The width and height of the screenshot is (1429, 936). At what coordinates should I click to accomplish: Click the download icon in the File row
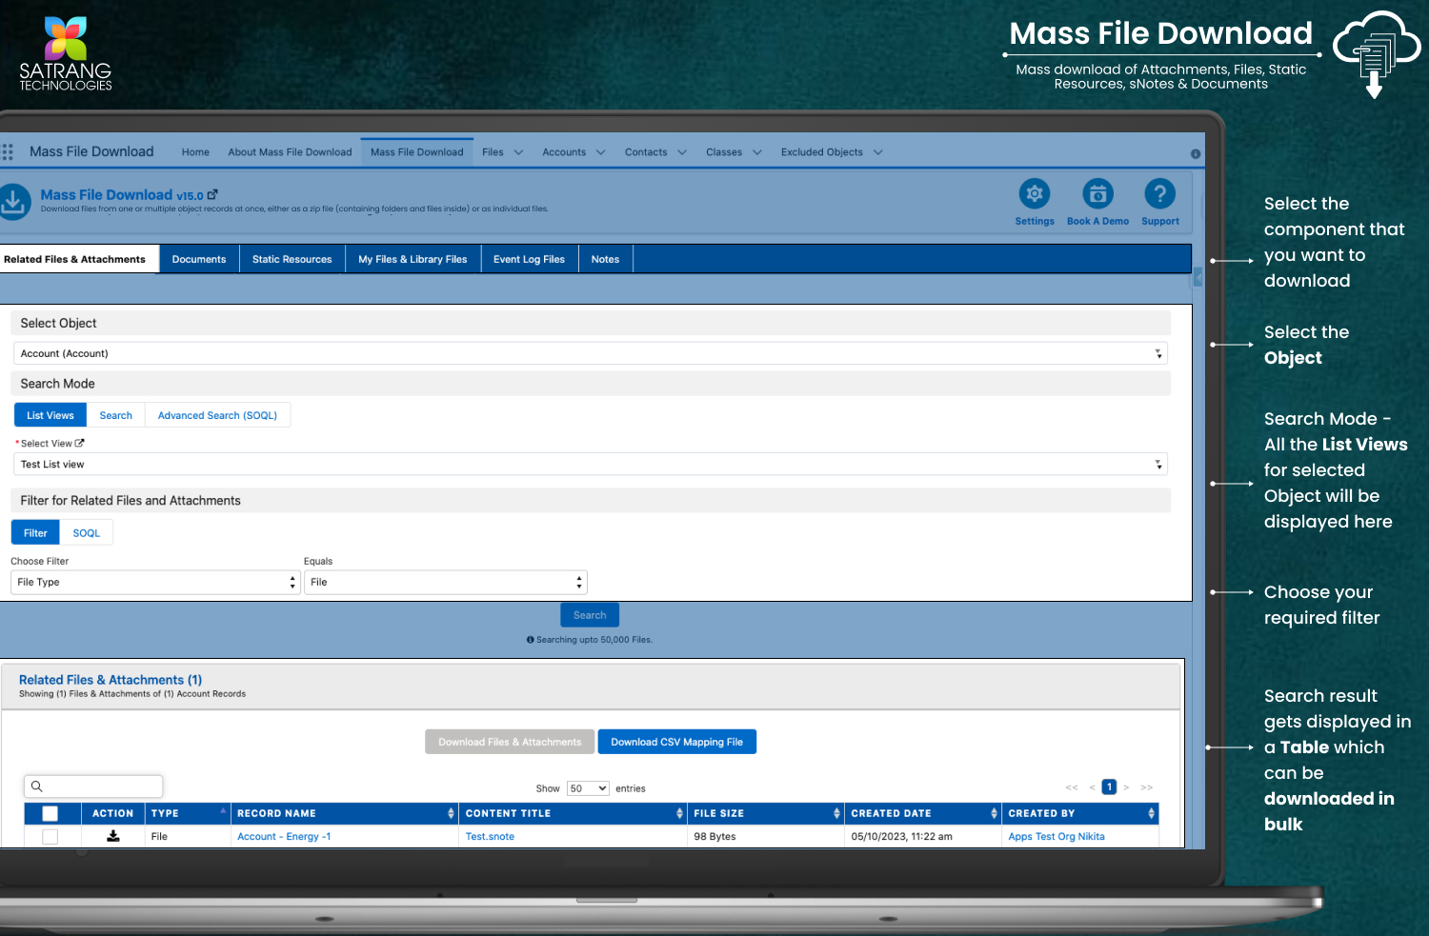click(112, 836)
